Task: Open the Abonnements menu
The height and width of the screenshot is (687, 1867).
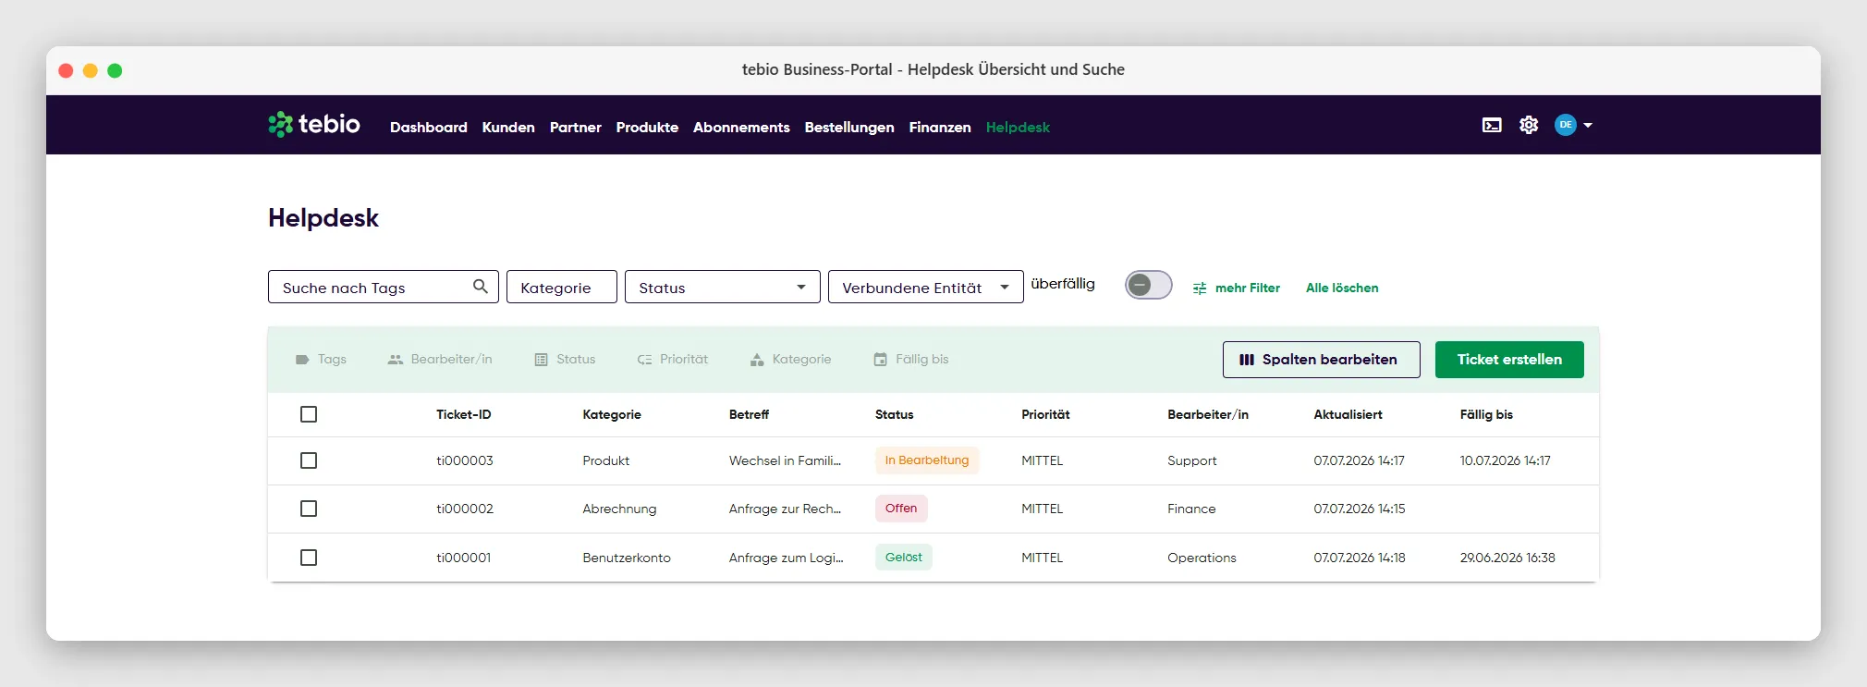Action: coord(741,128)
